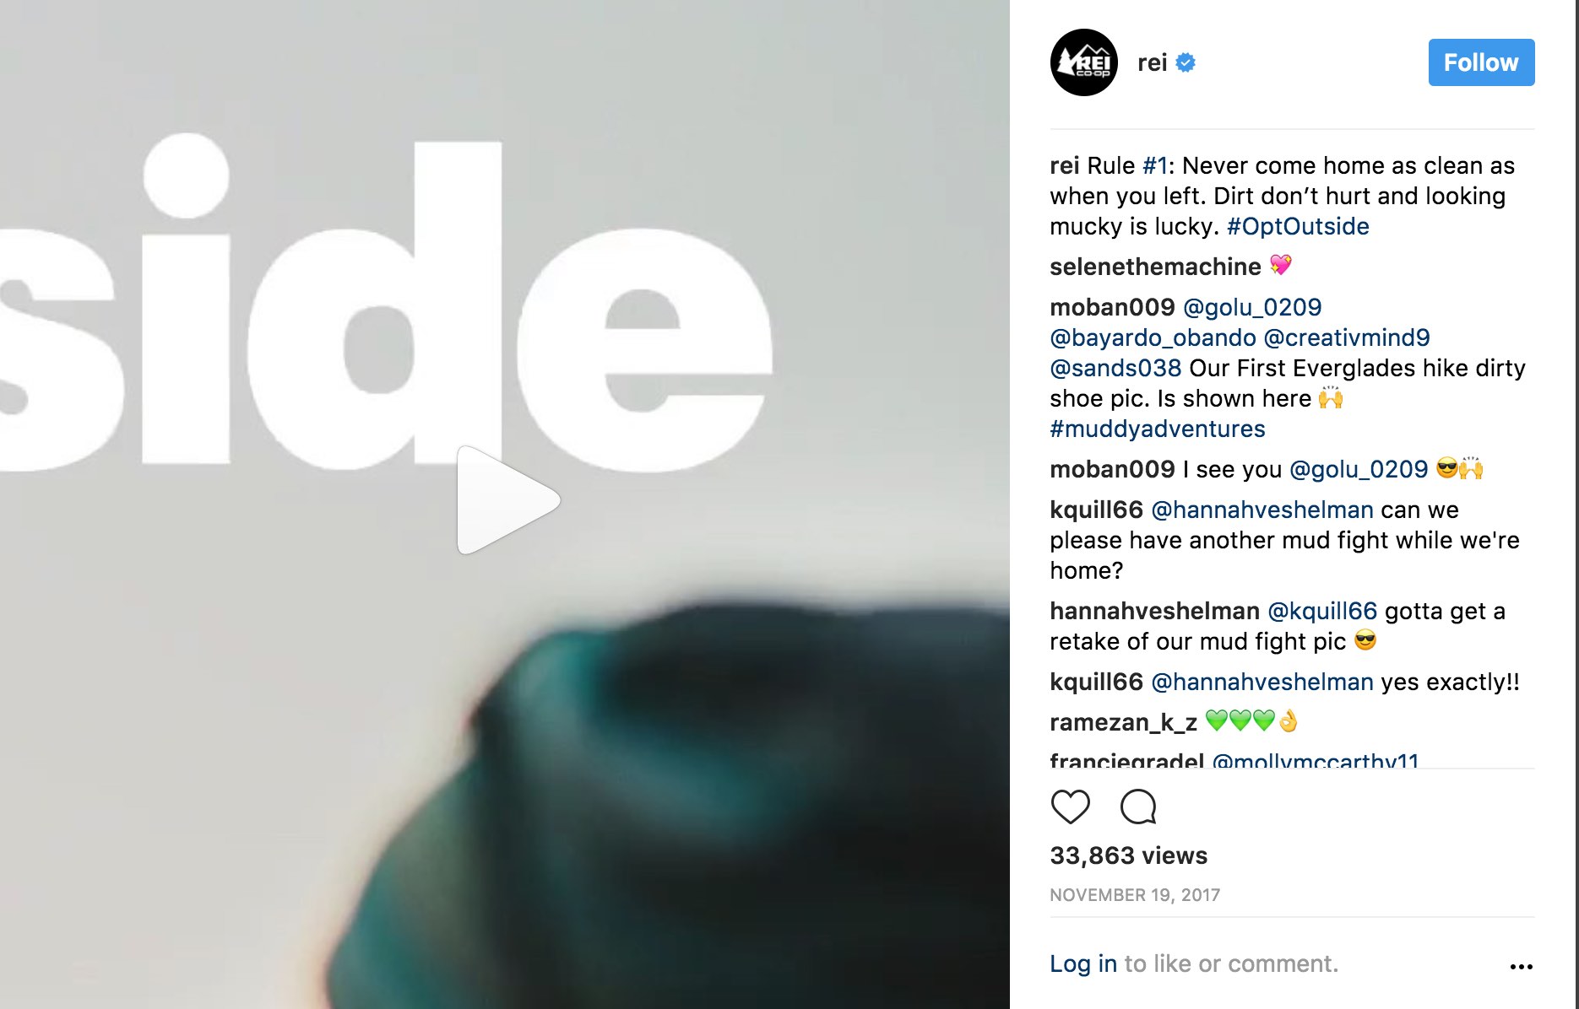Show the 33,863 views count details
The height and width of the screenshot is (1009, 1579).
pyautogui.click(x=1128, y=855)
